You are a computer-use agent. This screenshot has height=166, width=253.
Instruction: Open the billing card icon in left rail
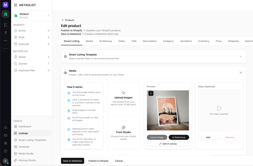6,136
